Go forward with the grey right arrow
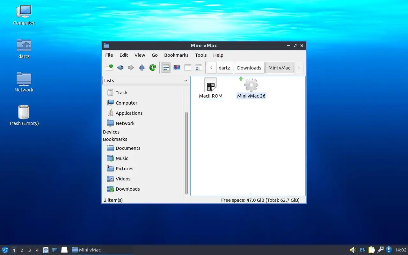The height and width of the screenshot is (255, 408). point(131,68)
